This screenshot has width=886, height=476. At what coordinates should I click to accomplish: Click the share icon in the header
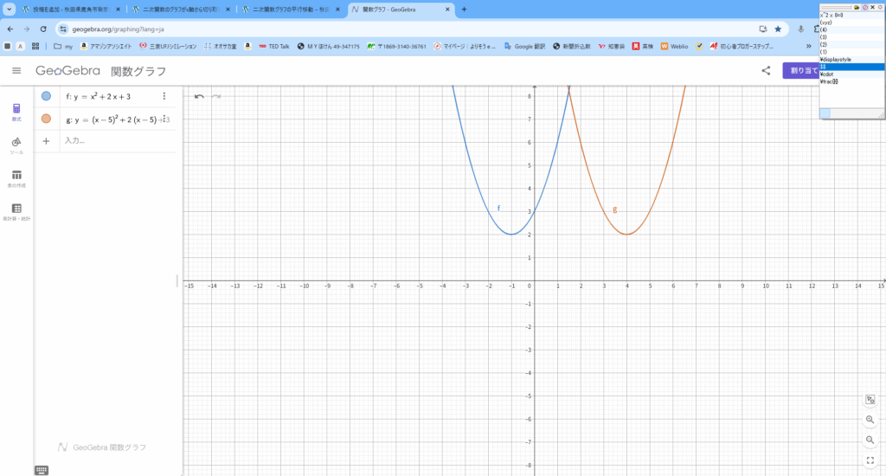(x=766, y=71)
